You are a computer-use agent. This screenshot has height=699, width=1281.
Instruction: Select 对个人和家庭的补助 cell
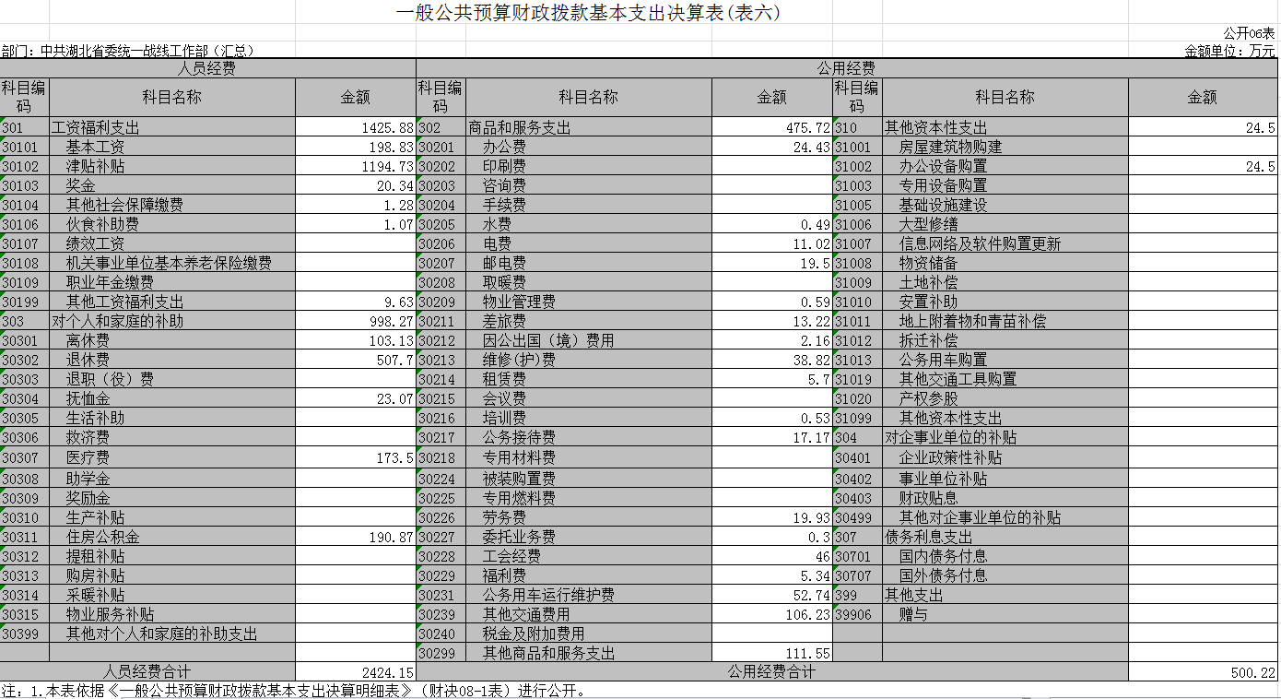click(172, 321)
